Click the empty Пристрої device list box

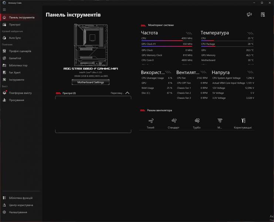pos(93,114)
